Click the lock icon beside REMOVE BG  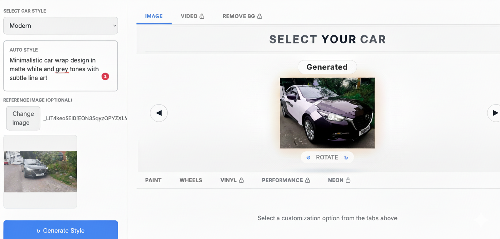click(x=260, y=16)
